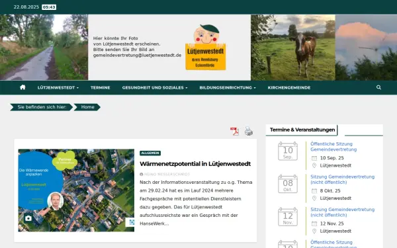Open Sitzung Gemeindevertretung (nicht öffentlich) 8 Okt.
397x248 pixels.
pos(342,179)
